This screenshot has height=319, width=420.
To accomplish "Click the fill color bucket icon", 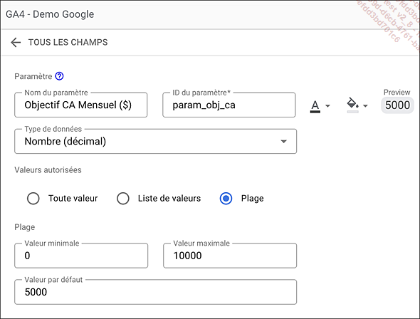I will click(352, 105).
